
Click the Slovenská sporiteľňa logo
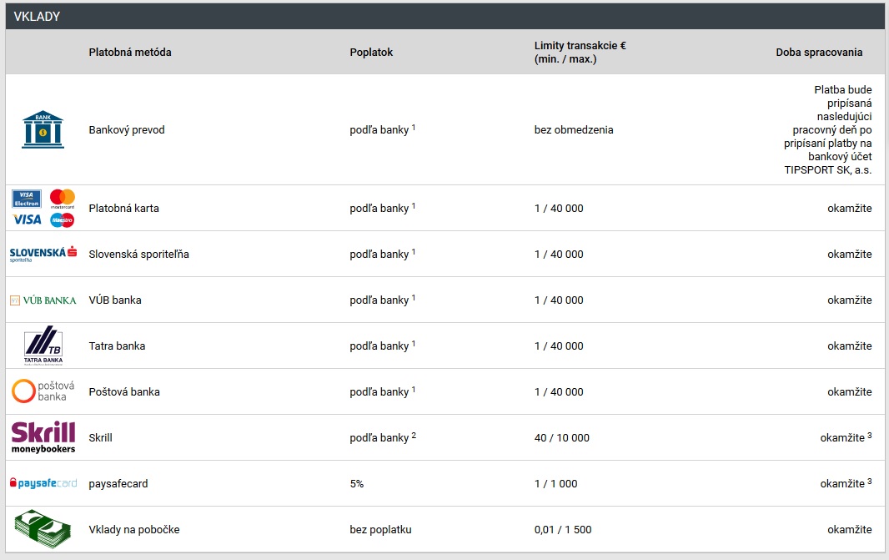[43, 254]
